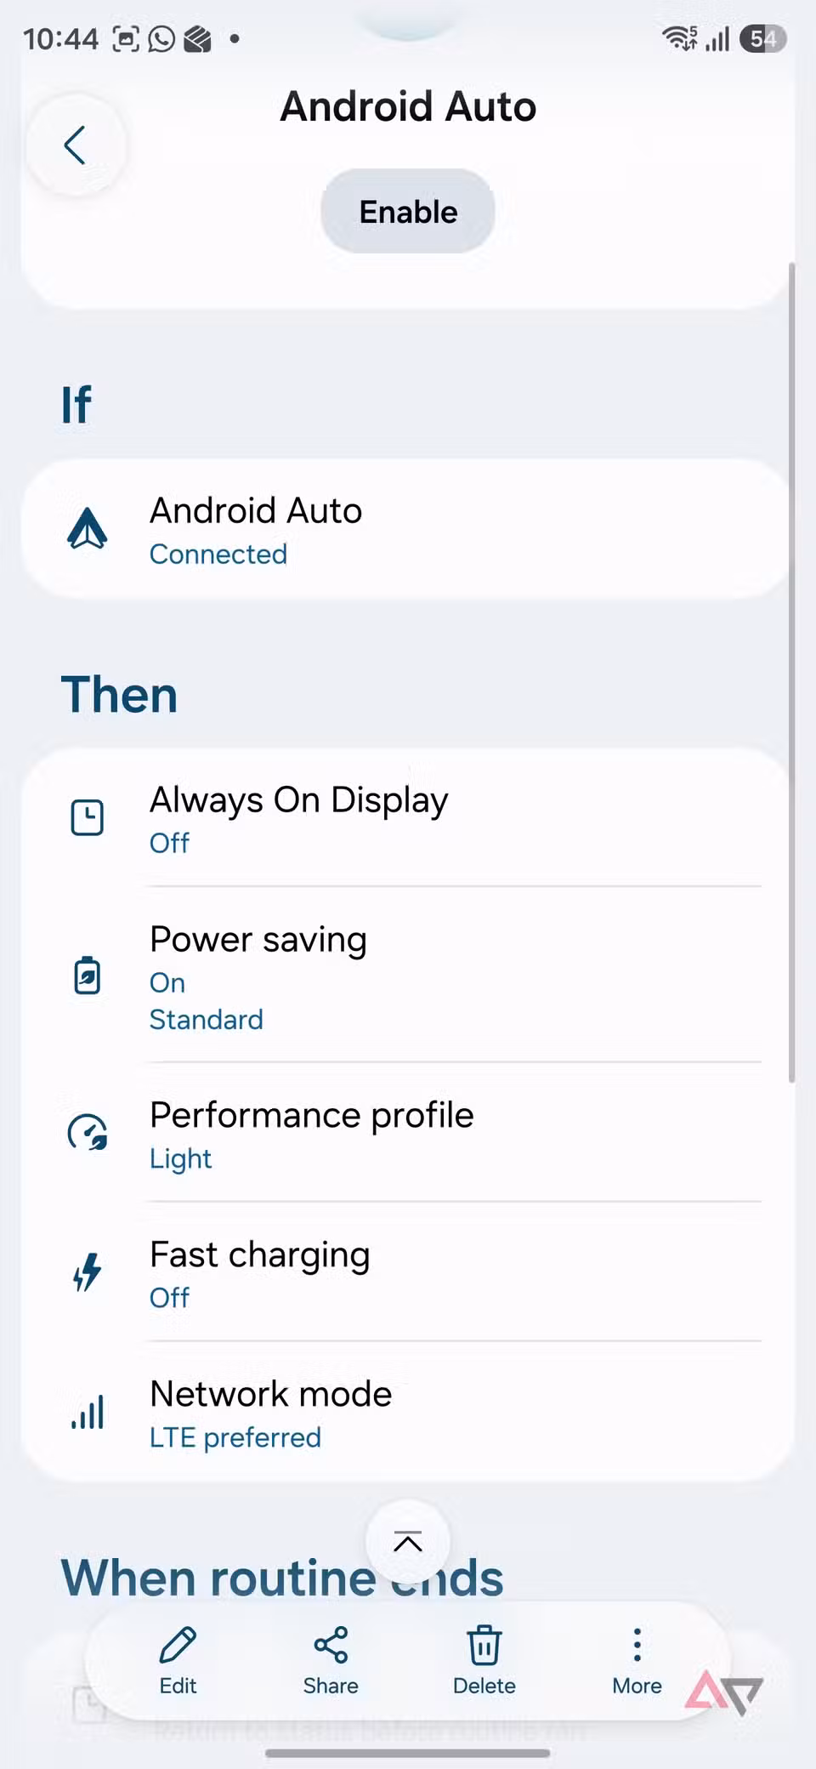Tap the Power saving battery icon
Viewport: 816px width, 1769px height.
tap(88, 975)
